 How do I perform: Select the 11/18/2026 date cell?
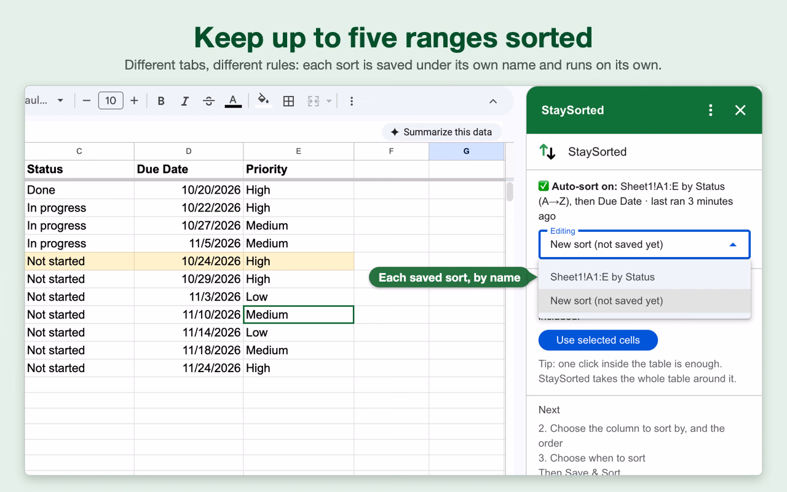click(x=189, y=351)
